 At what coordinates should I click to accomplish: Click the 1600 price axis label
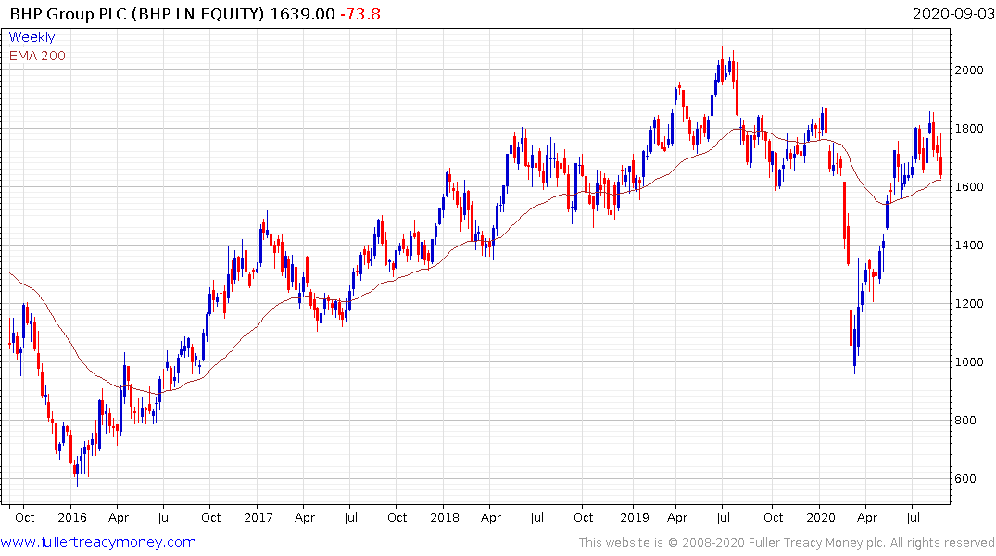click(969, 187)
